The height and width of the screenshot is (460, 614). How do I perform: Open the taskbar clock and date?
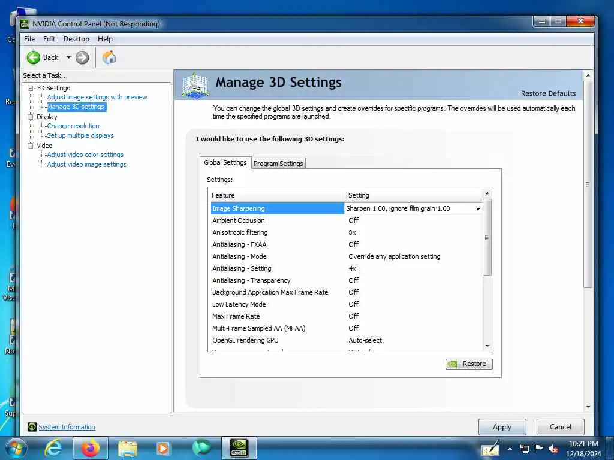[x=583, y=449]
